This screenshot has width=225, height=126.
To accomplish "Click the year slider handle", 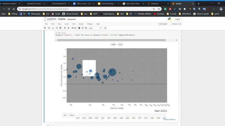I will pyautogui.click(x=87, y=114).
